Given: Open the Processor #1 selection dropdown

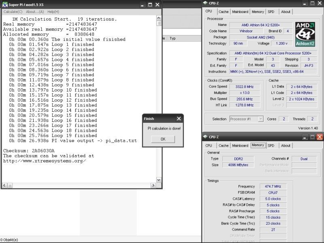Looking at the screenshot, I should coord(246,119).
